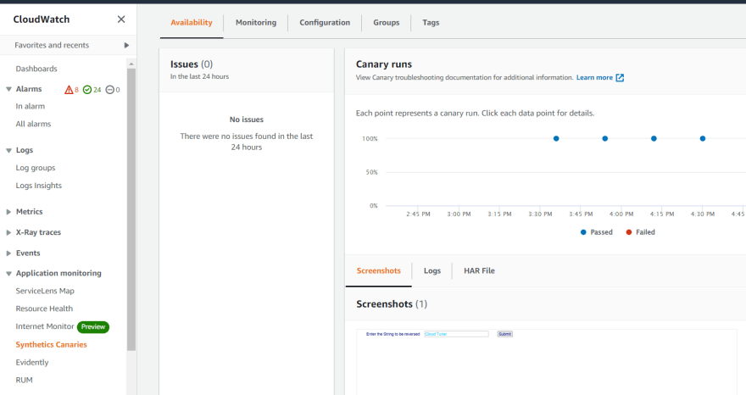Close the CloudWatch navigation panel
The width and height of the screenshot is (746, 395).
tap(121, 19)
